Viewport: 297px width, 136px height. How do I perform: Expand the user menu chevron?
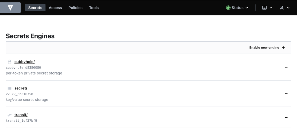click(288, 8)
